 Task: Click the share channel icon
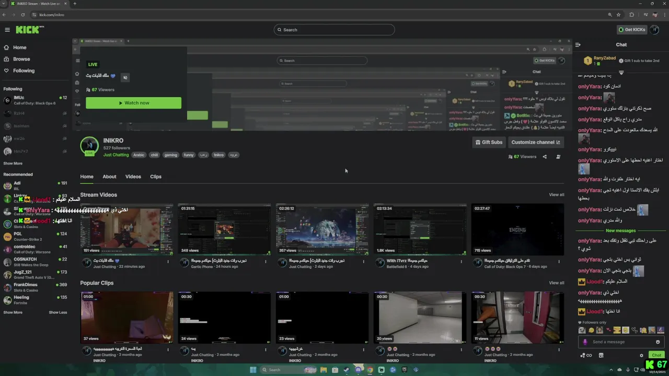(x=545, y=157)
